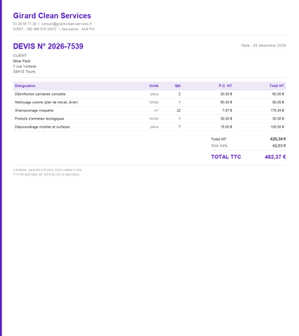This screenshot has height=336, width=299.
Task: Click the Qté column header
Action: (177, 86)
